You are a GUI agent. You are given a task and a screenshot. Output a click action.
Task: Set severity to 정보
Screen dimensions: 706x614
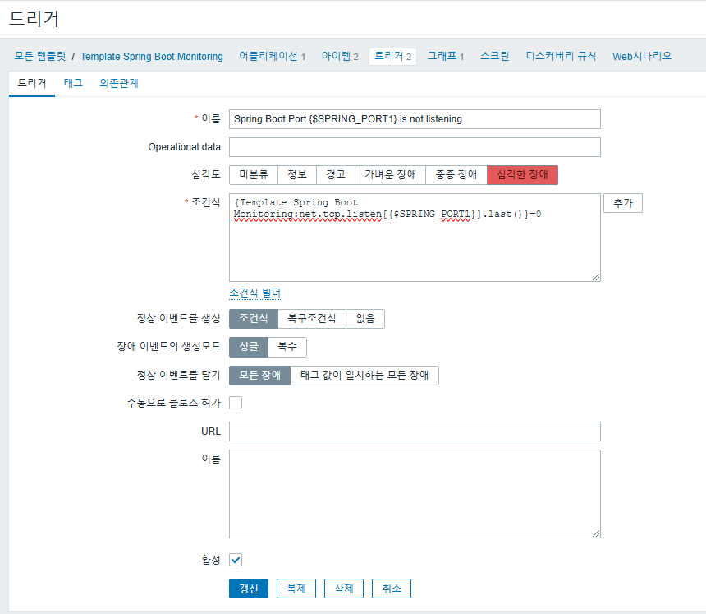click(x=297, y=175)
